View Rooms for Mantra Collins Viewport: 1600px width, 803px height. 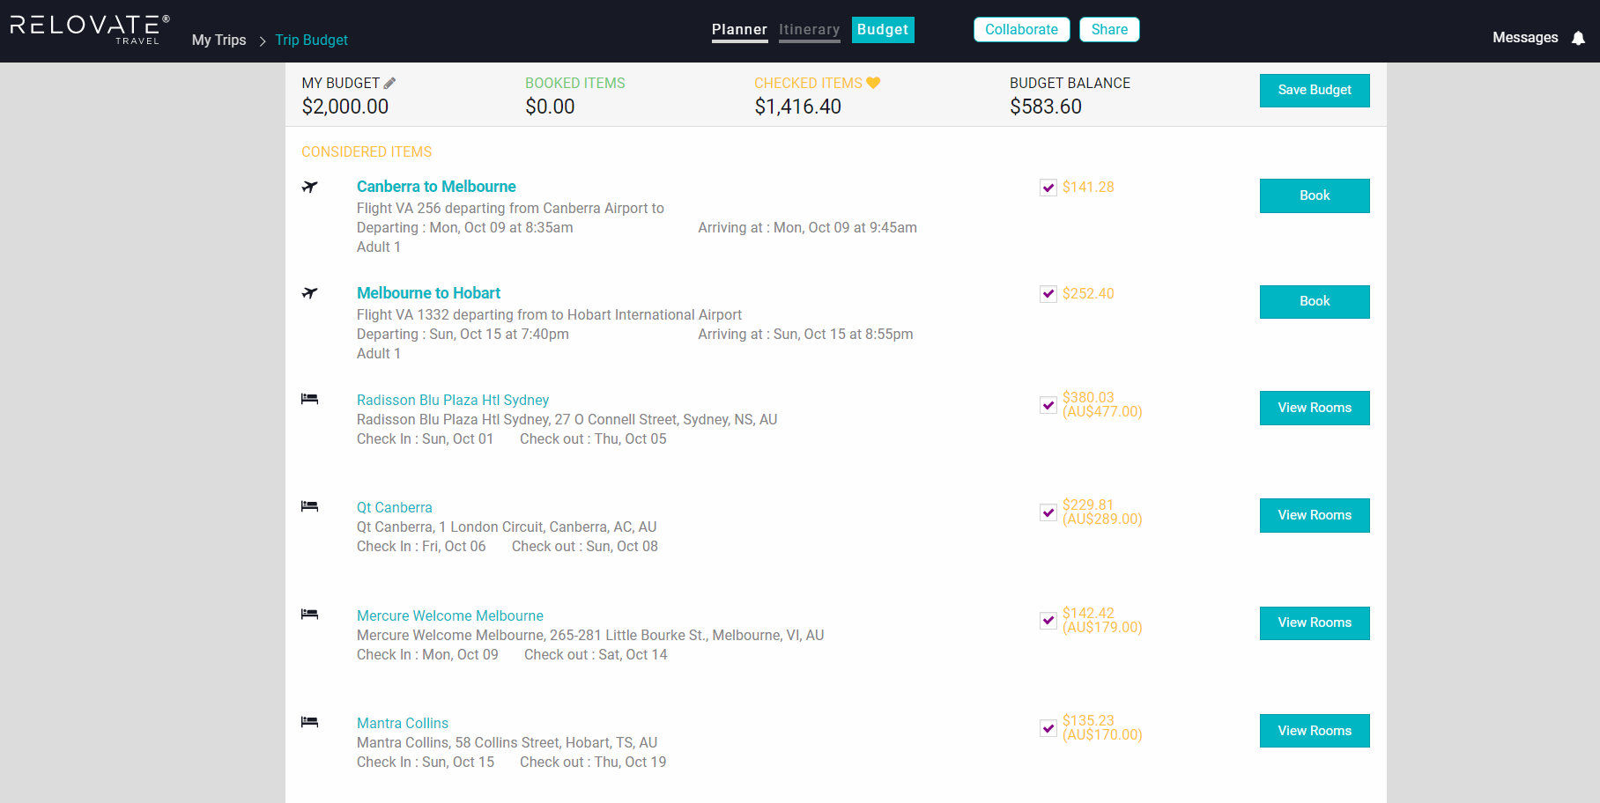pyautogui.click(x=1315, y=731)
